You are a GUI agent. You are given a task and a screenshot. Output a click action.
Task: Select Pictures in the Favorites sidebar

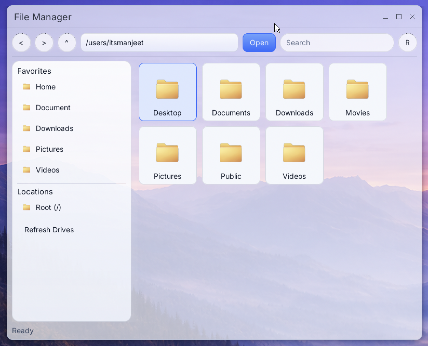pos(50,149)
